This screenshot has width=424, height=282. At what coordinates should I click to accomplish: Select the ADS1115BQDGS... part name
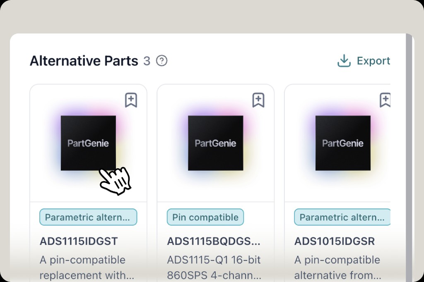pyautogui.click(x=214, y=241)
